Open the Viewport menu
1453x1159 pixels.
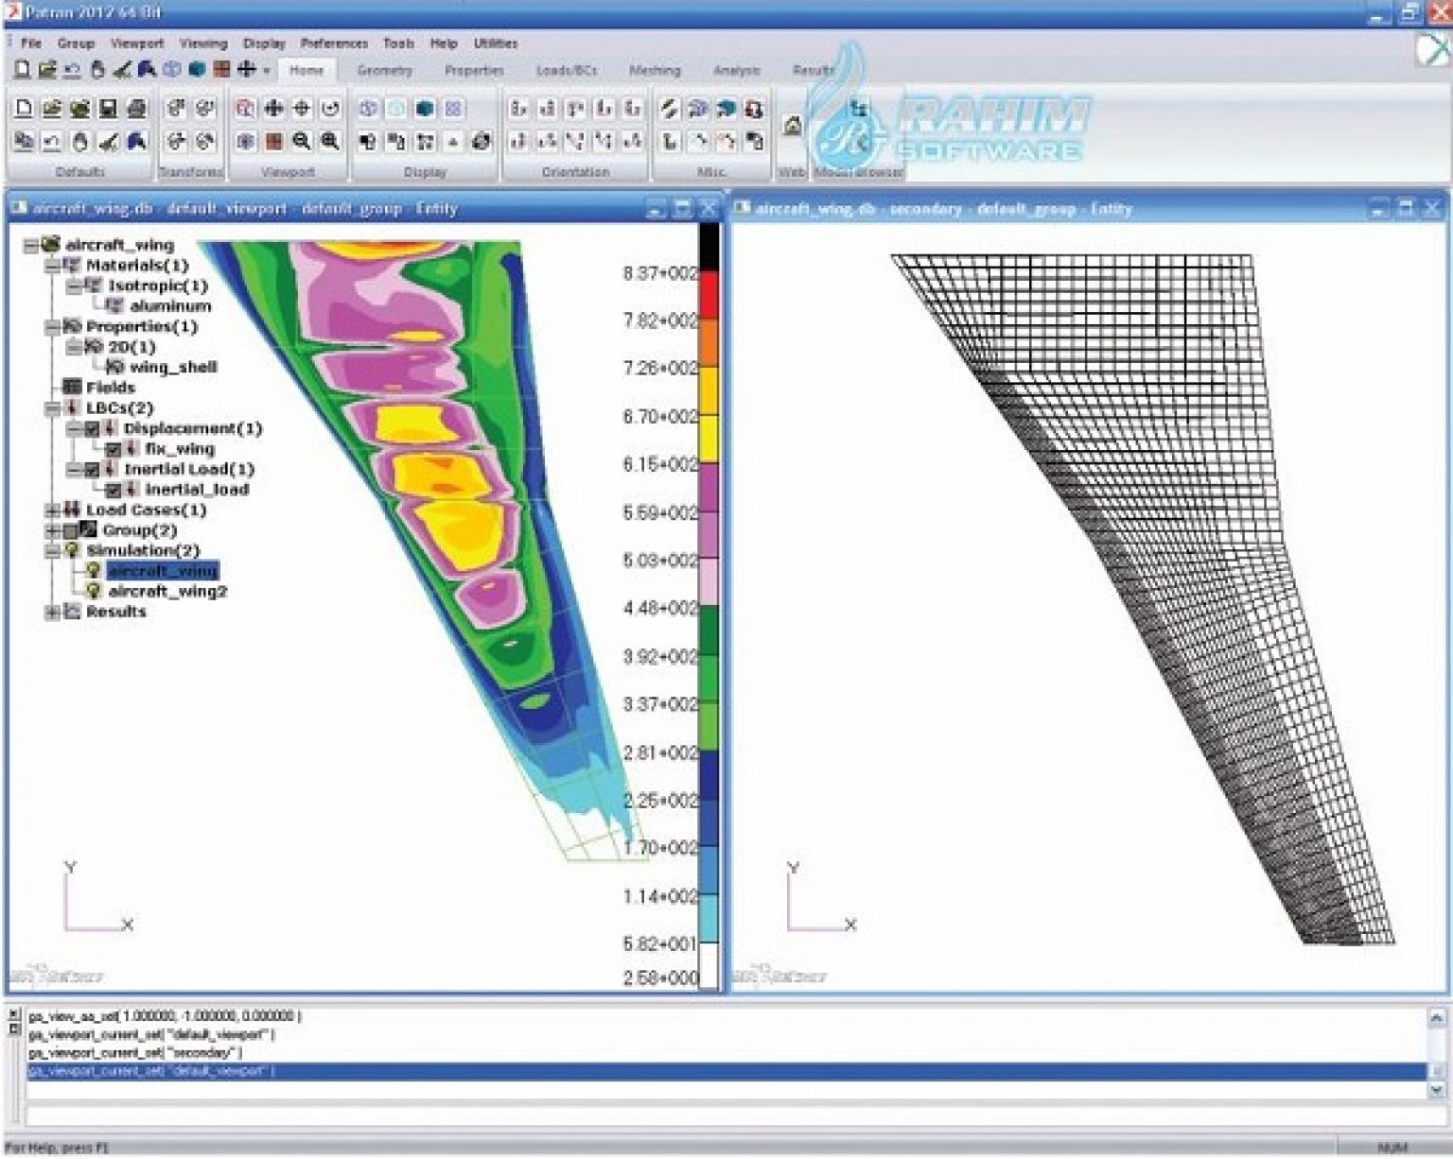138,43
